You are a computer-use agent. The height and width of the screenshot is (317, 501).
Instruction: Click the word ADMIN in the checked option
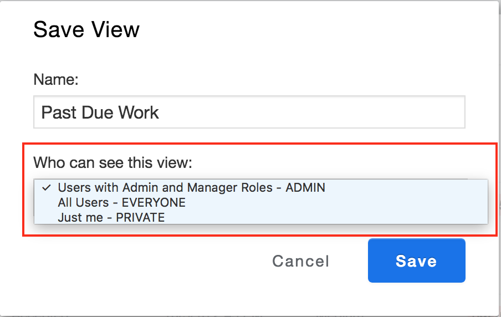pos(305,187)
